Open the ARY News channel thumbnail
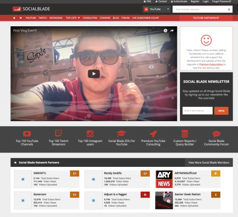 [164, 179]
